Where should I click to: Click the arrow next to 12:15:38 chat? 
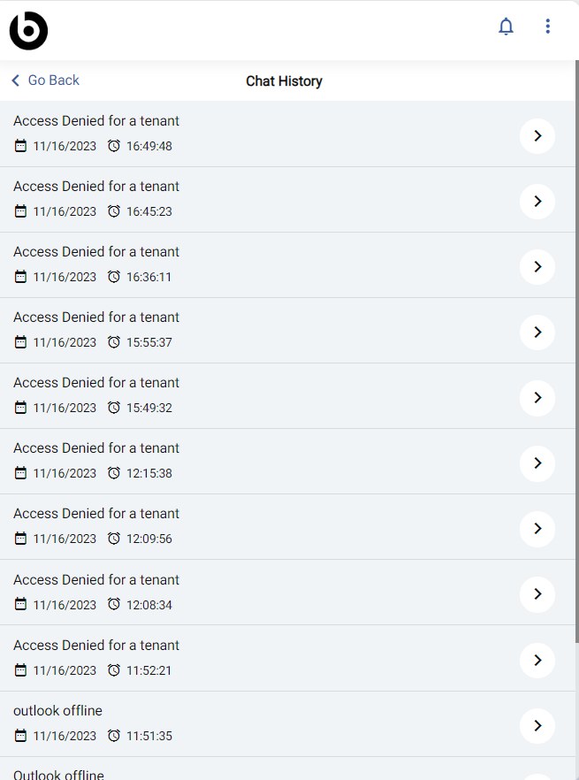(537, 463)
